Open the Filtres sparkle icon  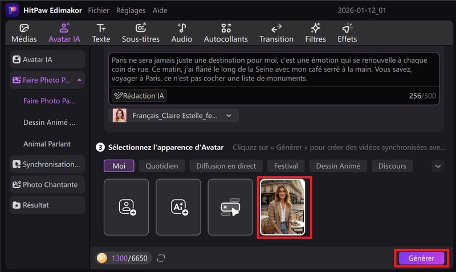[316, 28]
